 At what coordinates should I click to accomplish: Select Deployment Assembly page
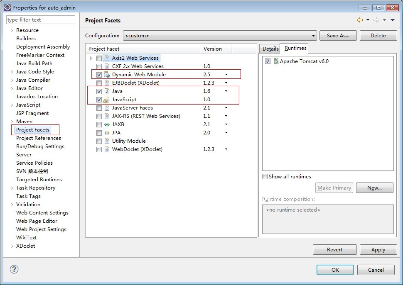click(x=43, y=47)
